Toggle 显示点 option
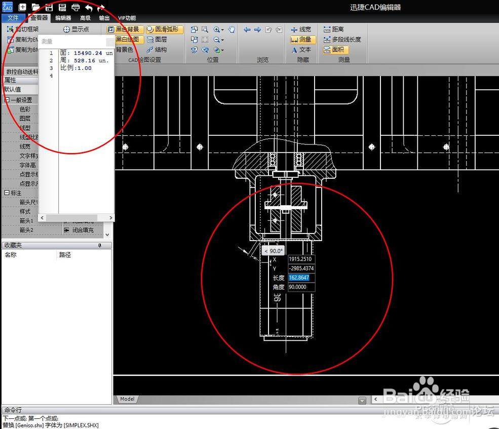 pos(76,29)
